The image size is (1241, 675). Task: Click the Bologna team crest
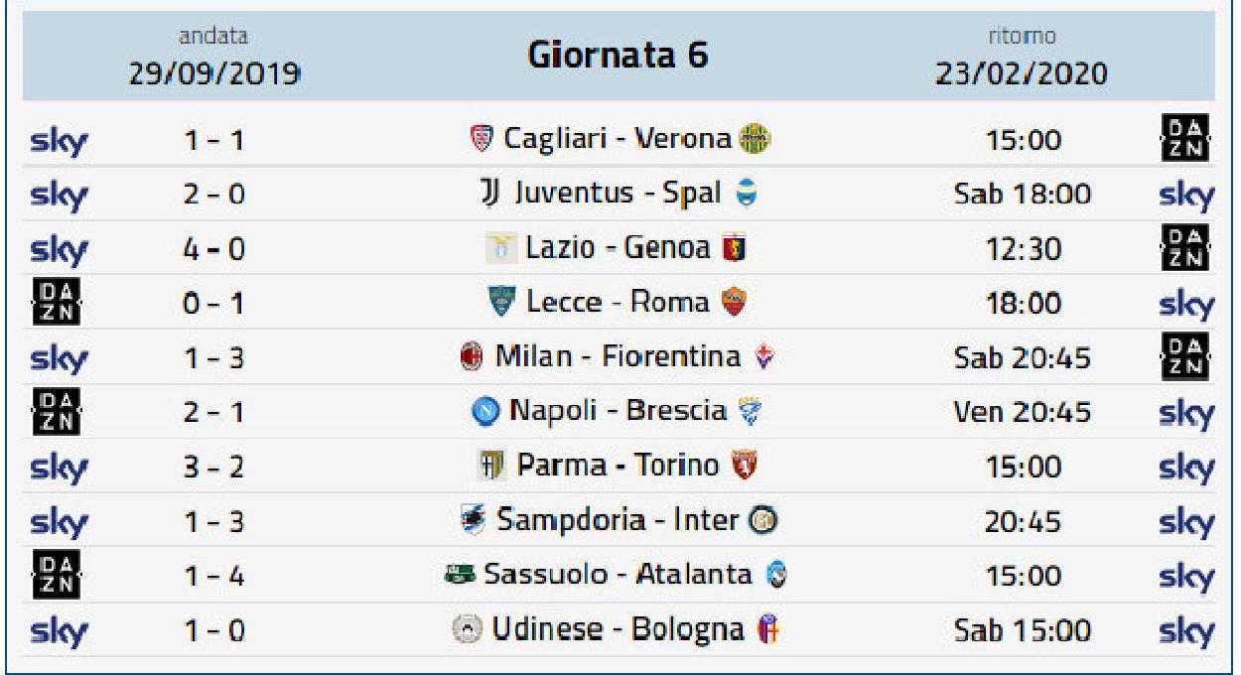click(767, 630)
